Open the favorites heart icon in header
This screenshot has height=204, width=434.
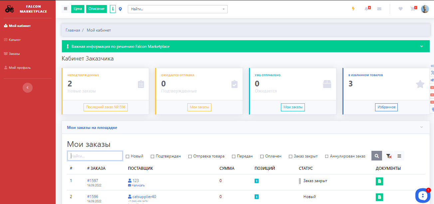(400, 9)
